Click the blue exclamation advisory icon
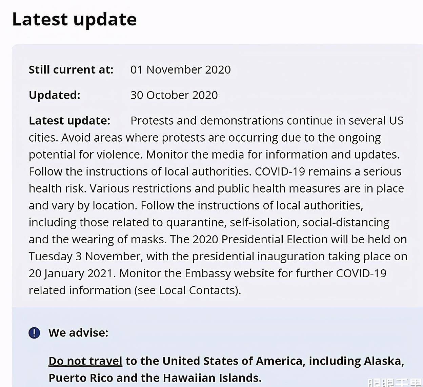Viewport: 423px width, 387px height. coord(34,333)
